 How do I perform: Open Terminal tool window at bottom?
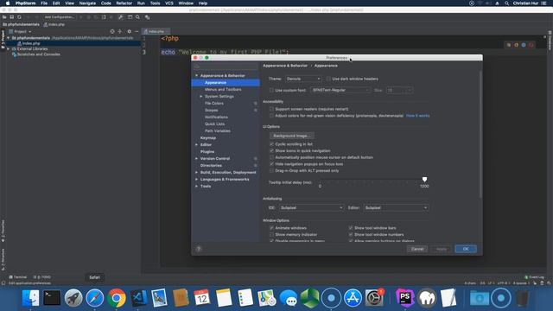17,277
